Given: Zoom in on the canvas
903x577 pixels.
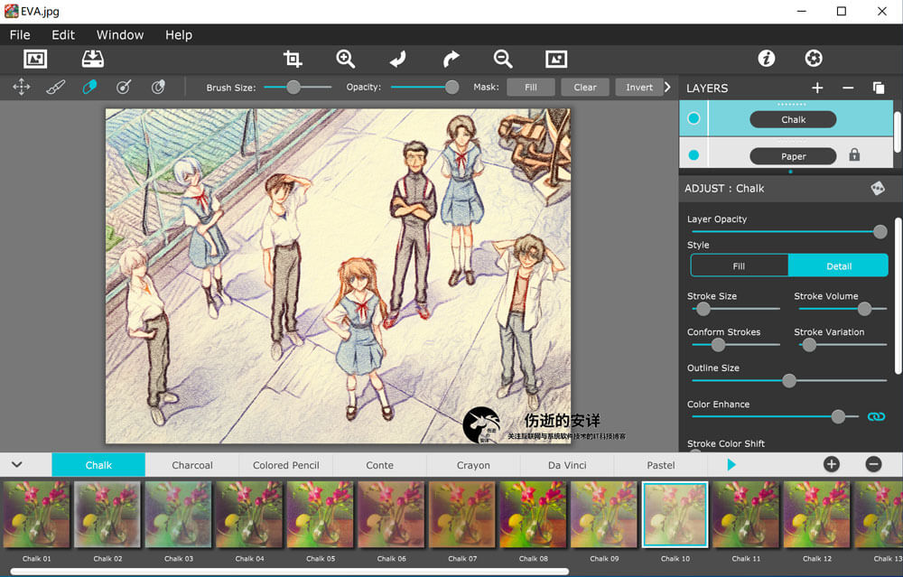Looking at the screenshot, I should (x=346, y=59).
